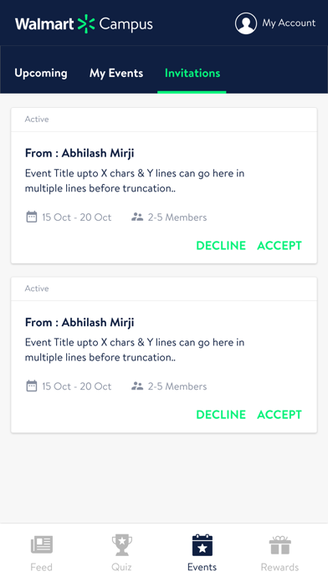Decline the first invitation
The image size is (328, 582).
coord(221,245)
